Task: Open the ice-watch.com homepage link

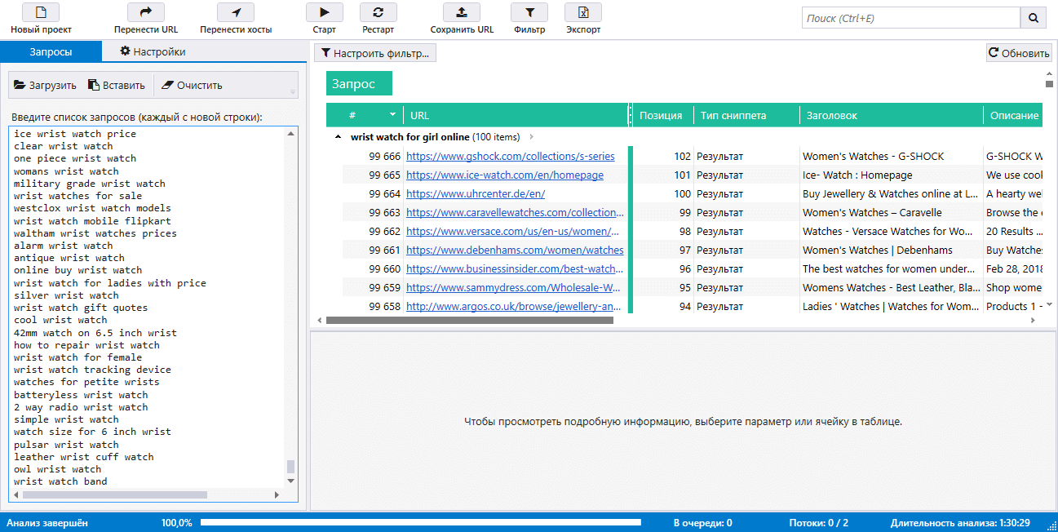Action: 505,175
